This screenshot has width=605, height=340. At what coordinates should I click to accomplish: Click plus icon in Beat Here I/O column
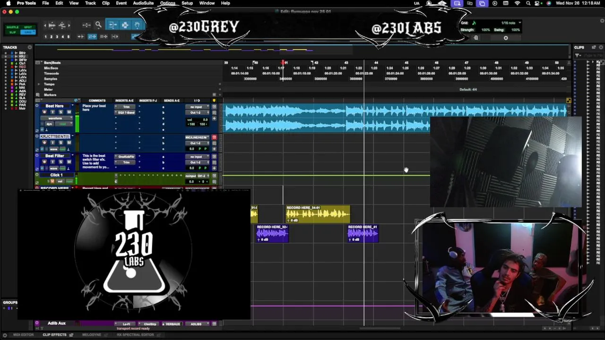click(214, 119)
